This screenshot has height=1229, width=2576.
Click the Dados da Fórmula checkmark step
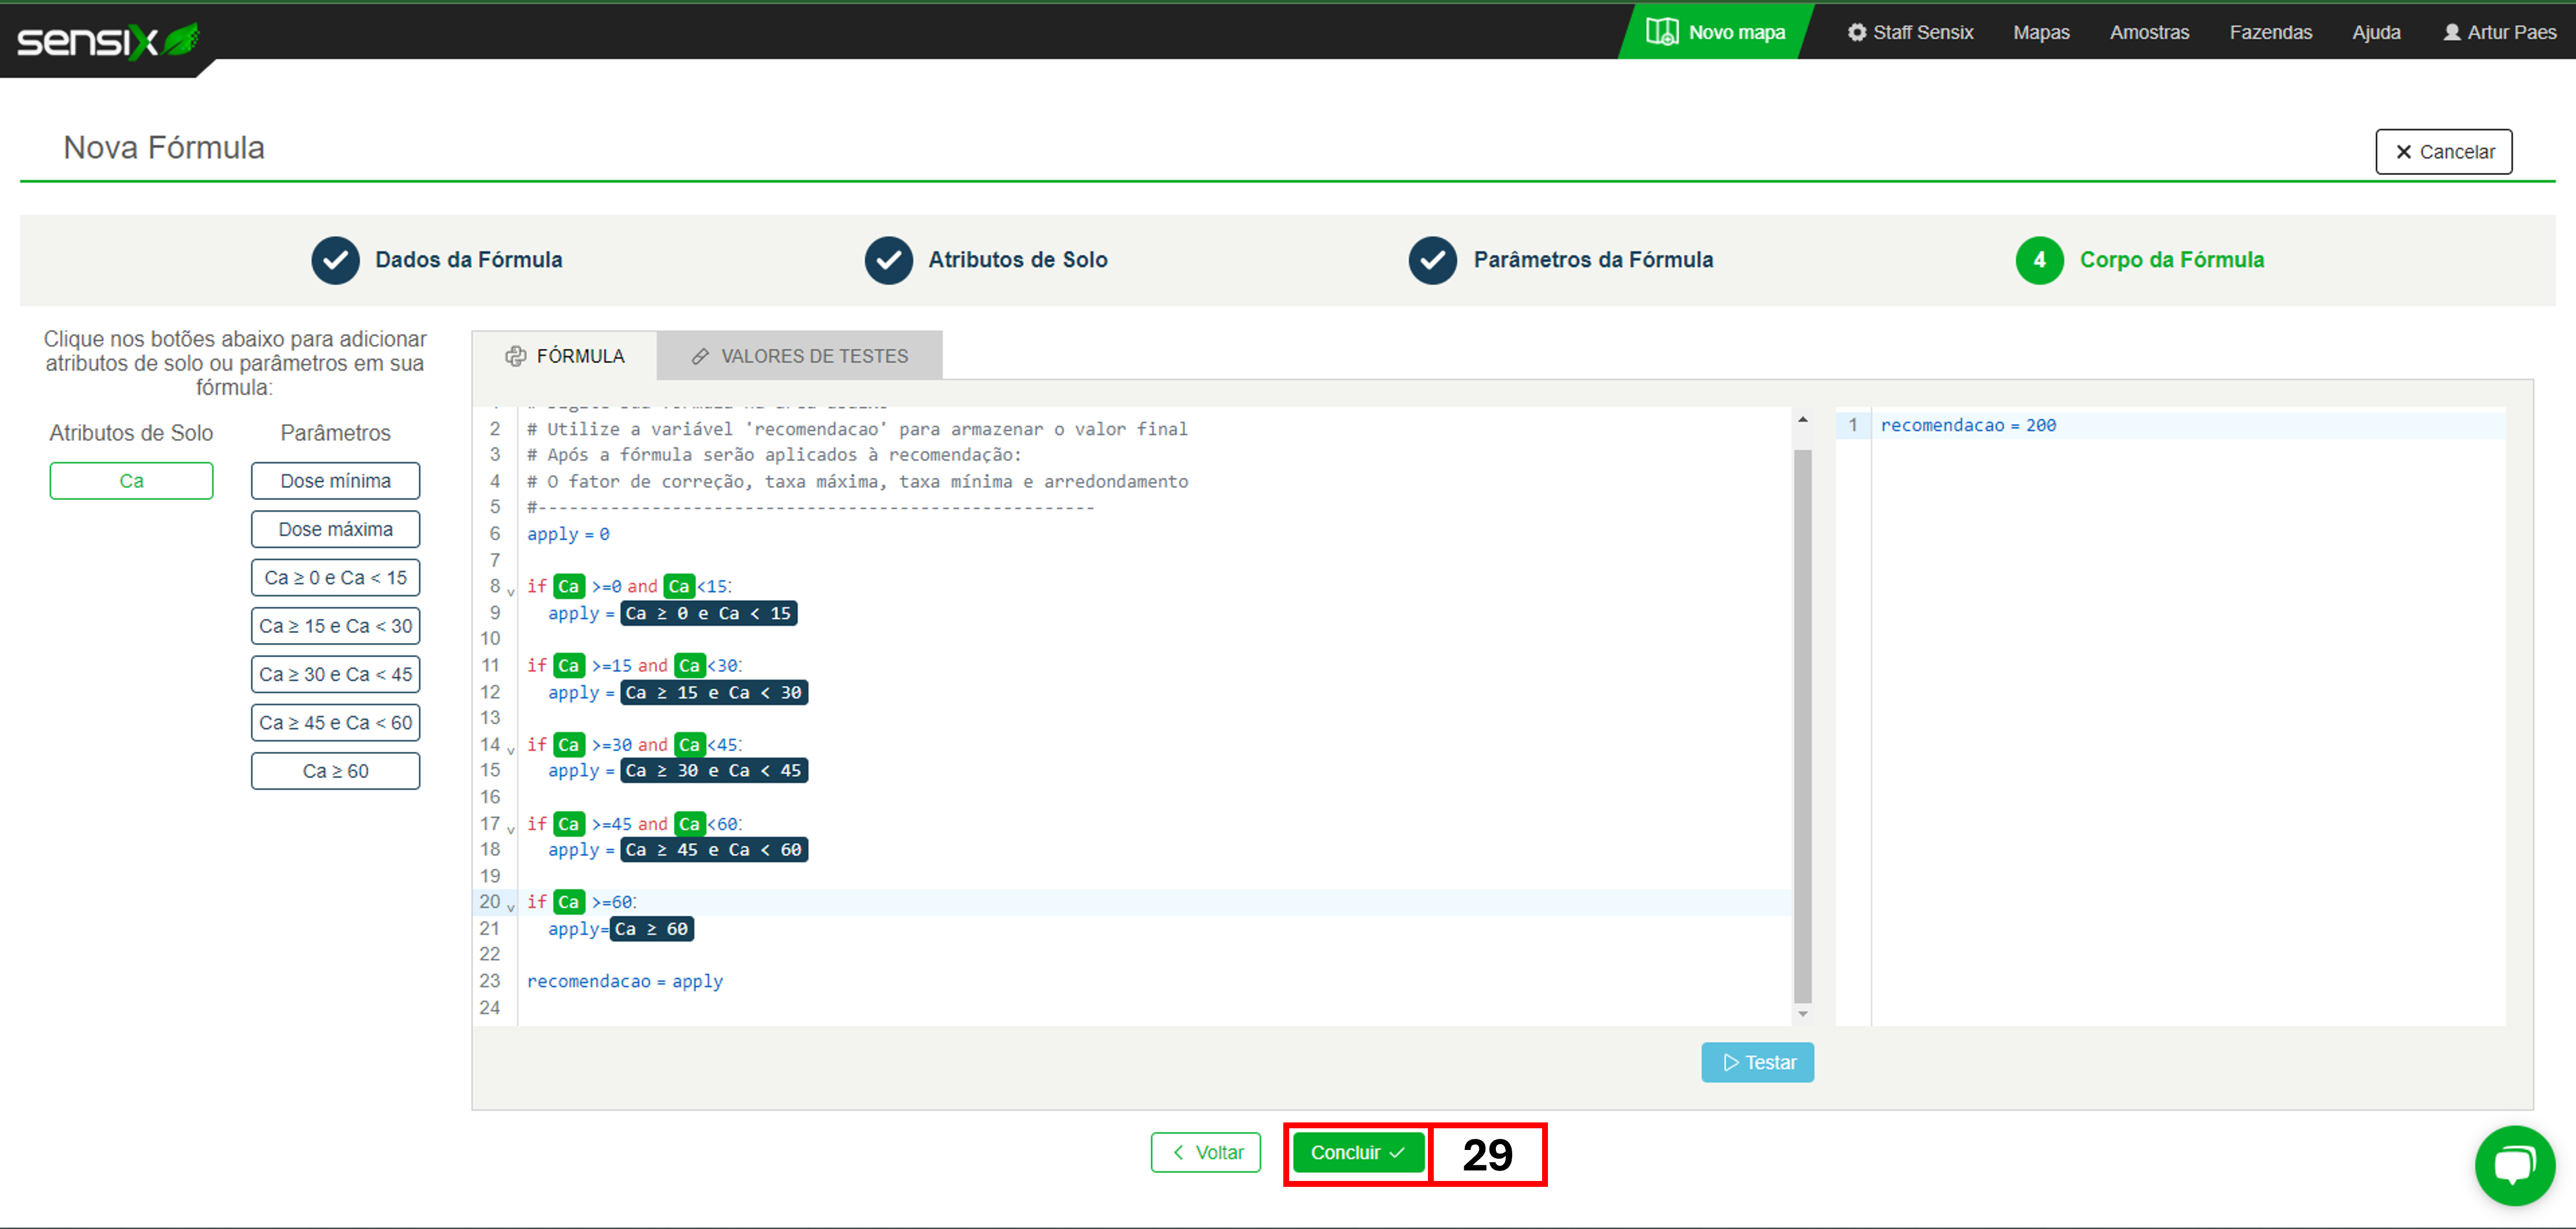[335, 260]
